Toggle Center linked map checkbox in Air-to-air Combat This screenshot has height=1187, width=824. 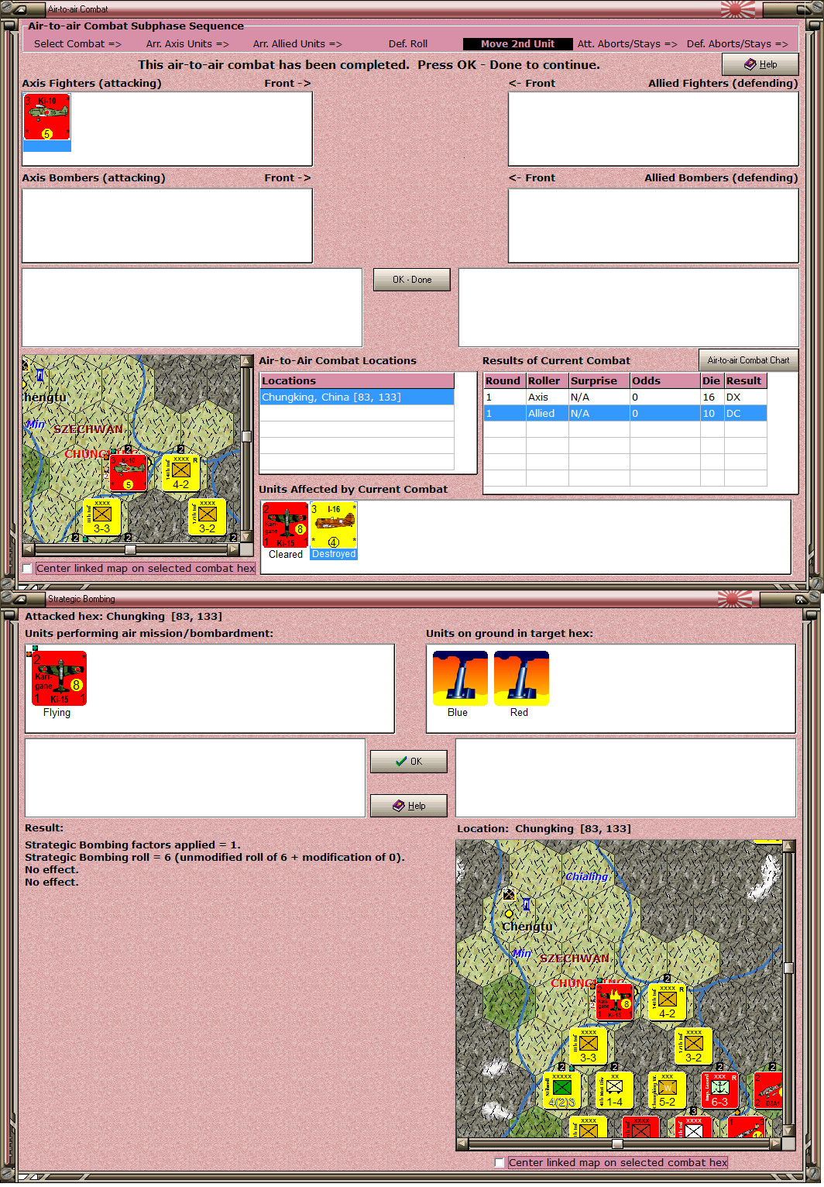(29, 569)
